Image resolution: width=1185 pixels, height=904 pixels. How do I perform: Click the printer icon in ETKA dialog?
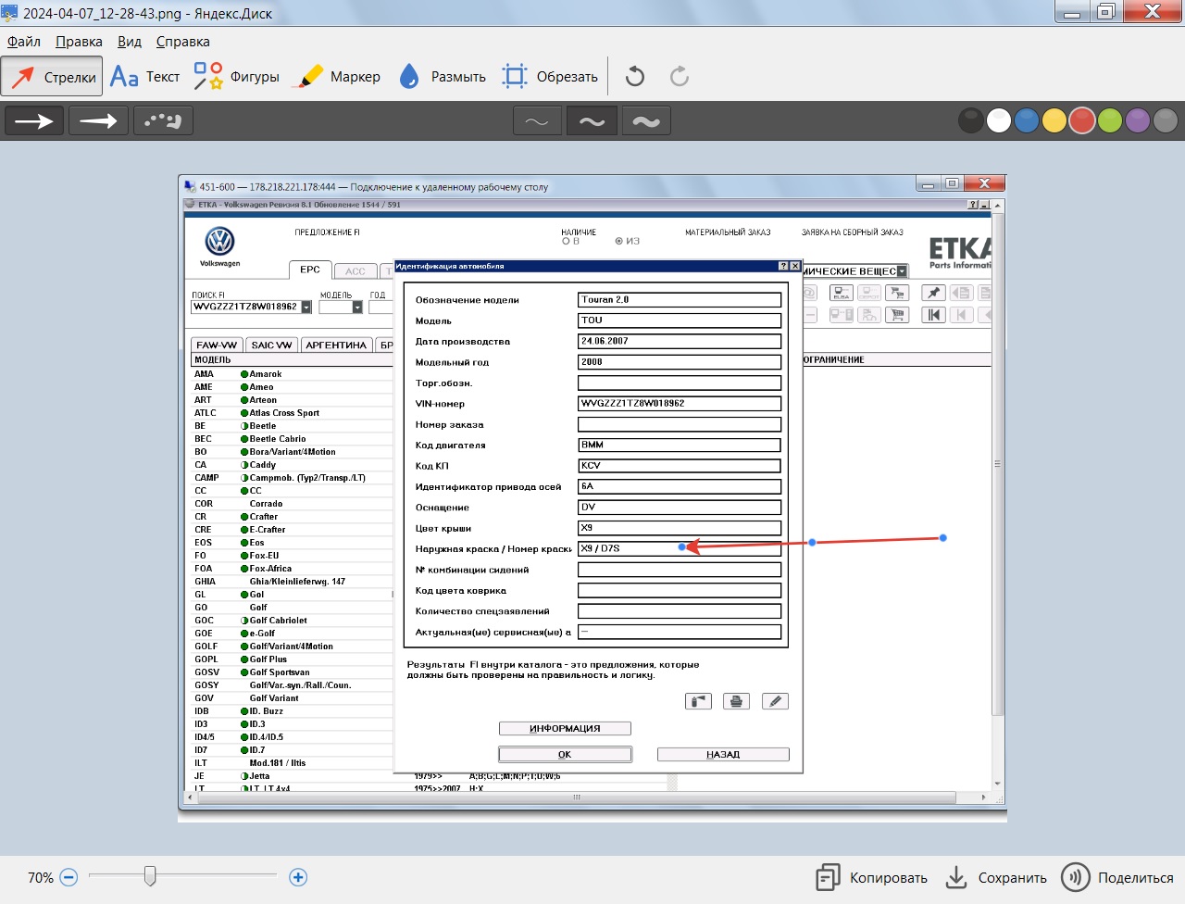[736, 701]
